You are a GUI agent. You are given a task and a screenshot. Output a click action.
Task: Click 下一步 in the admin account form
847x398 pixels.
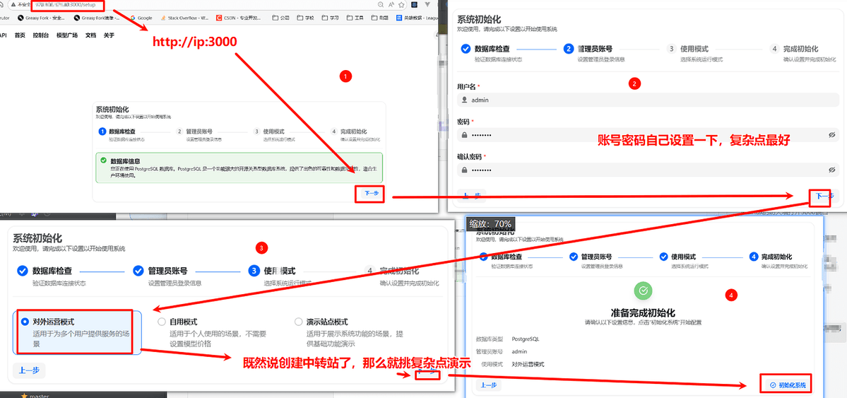click(824, 196)
